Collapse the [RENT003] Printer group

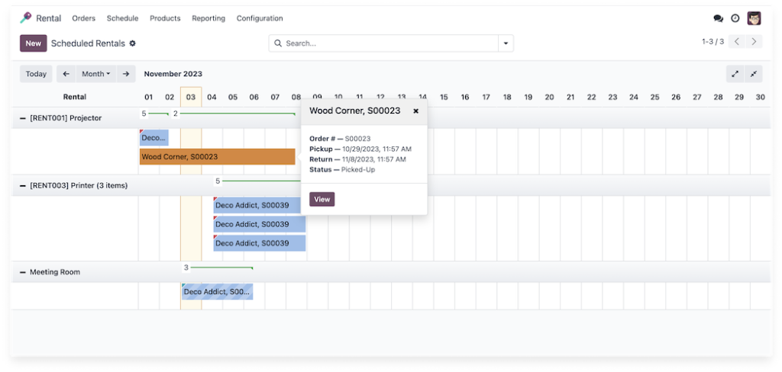click(x=22, y=185)
